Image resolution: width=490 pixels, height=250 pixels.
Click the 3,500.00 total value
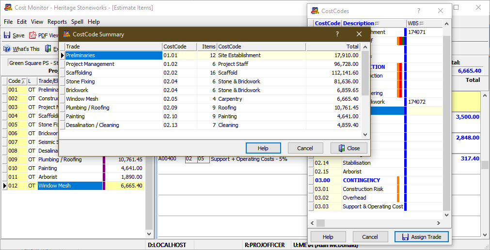(x=468, y=117)
